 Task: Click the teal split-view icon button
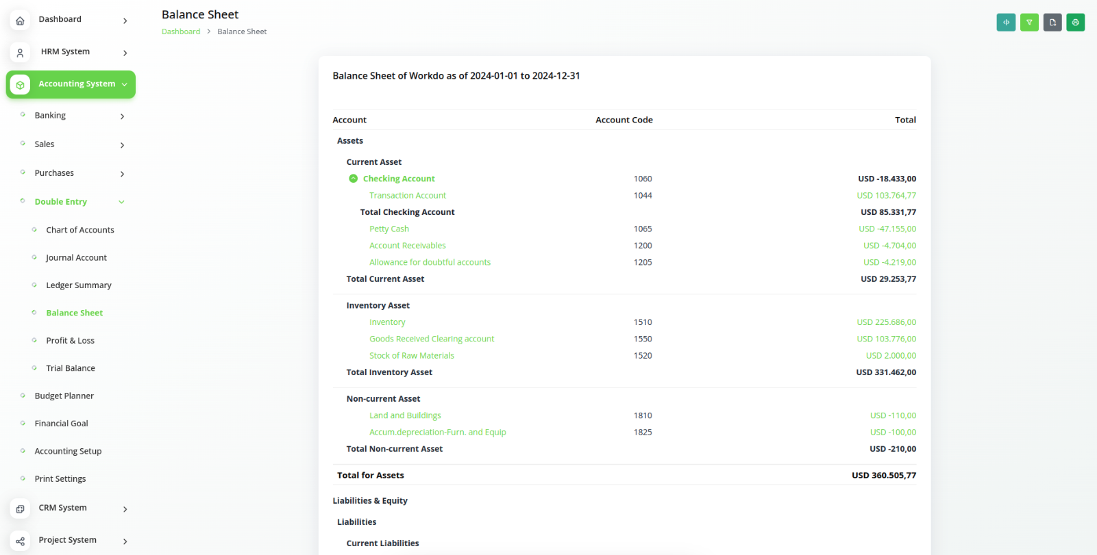tap(1006, 23)
